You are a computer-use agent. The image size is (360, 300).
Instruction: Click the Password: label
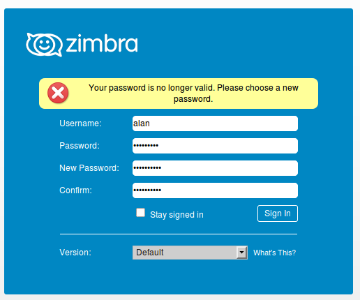click(x=80, y=146)
